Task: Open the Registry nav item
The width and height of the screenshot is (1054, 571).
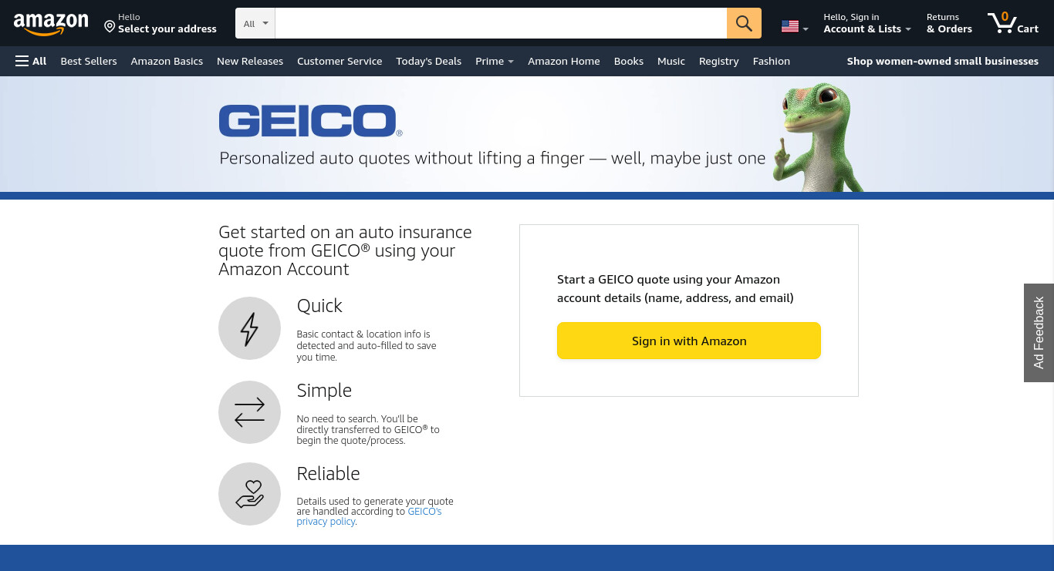Action: click(x=719, y=61)
